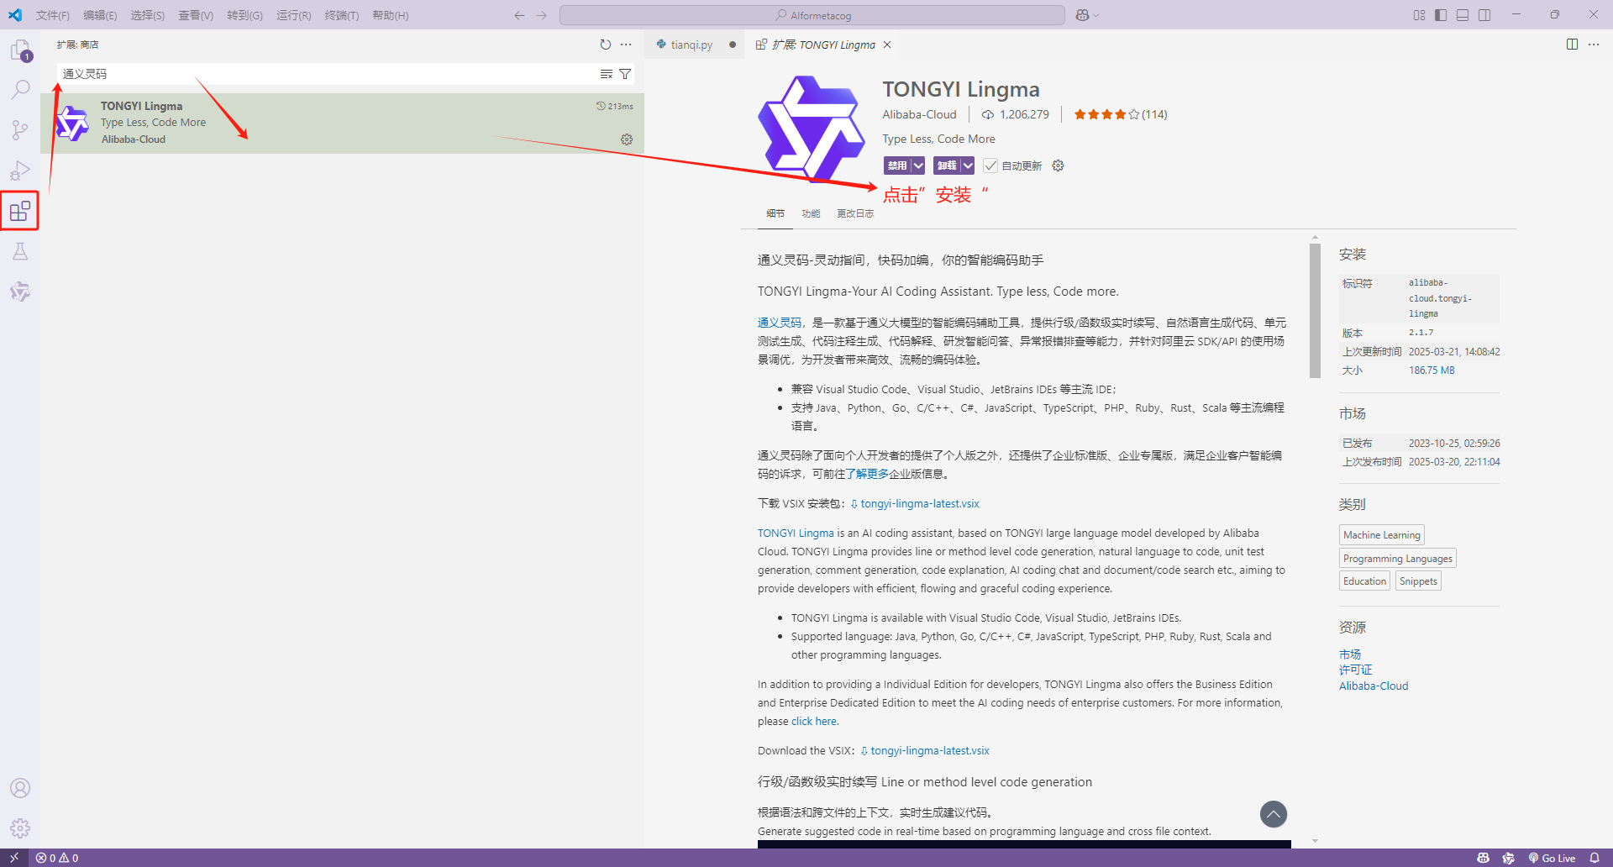Switch to the Features tab
This screenshot has height=867, width=1613.
[x=811, y=213]
